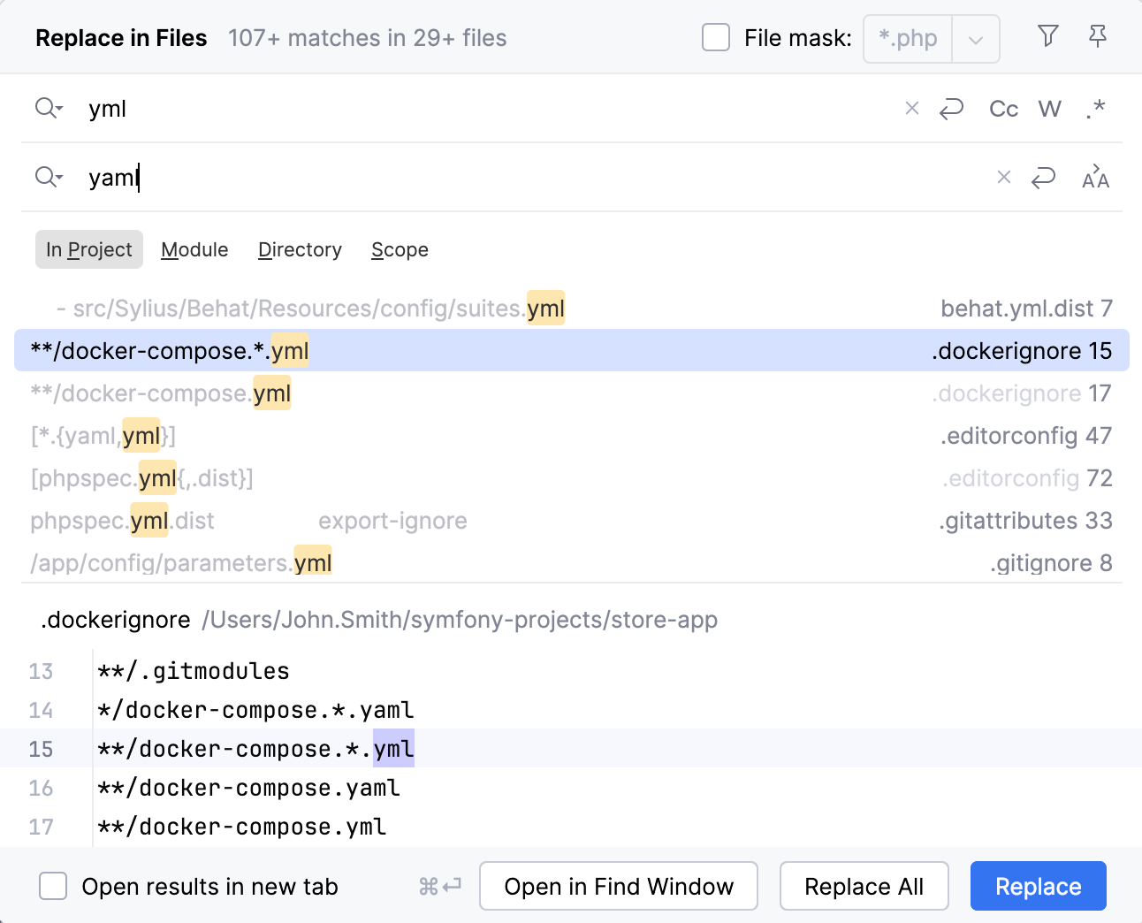
Task: Insert a newline into the search field
Action: tap(951, 108)
